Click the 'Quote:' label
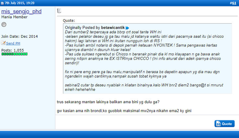Screen dimensions: 239x138 tap(69, 21)
